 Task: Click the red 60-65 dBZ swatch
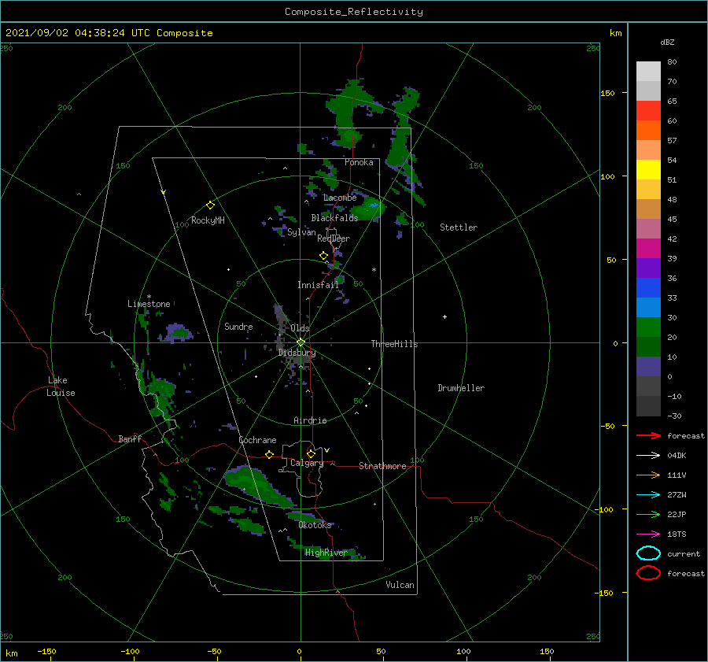click(648, 111)
